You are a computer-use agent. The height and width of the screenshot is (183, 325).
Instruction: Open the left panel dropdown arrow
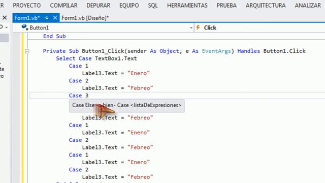pos(7,27)
